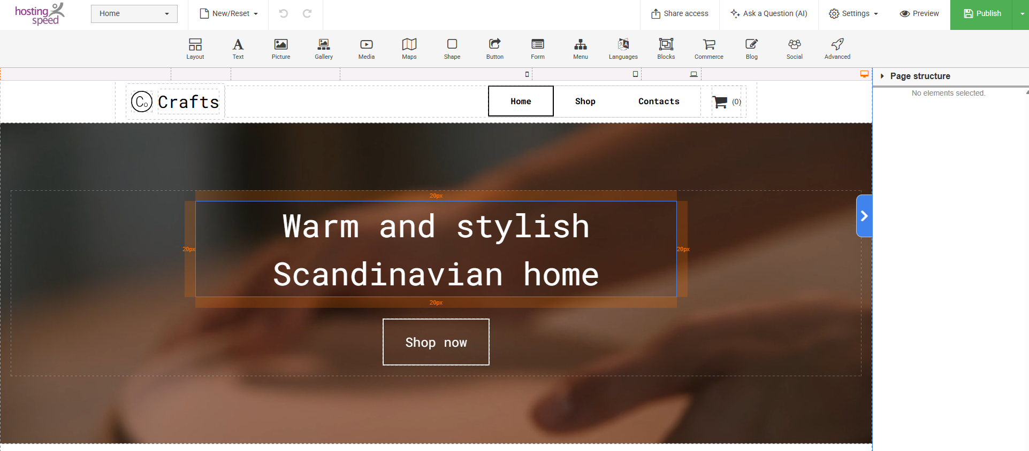Open the New/Reset dropdown
Image resolution: width=1029 pixels, height=451 pixels.
pos(228,13)
